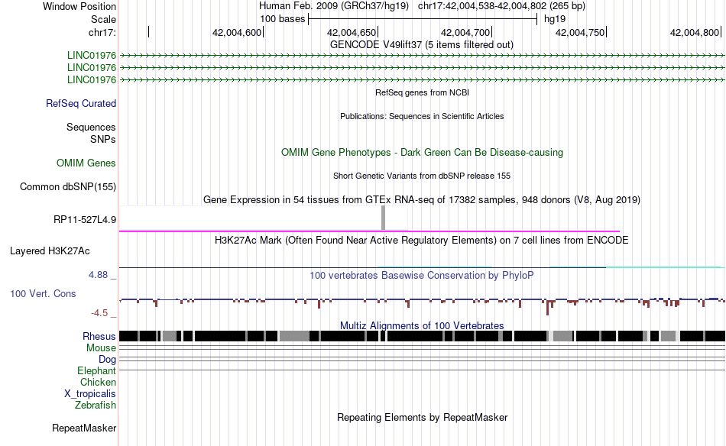Click the -4.5 PhyloP lower scale value
The height and width of the screenshot is (446, 726).
[x=99, y=313]
